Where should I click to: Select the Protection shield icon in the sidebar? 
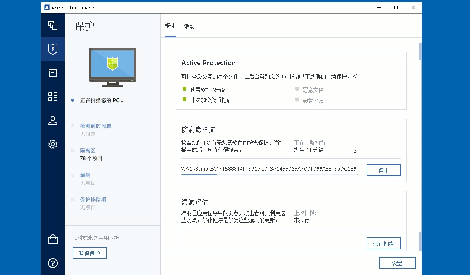(53, 49)
